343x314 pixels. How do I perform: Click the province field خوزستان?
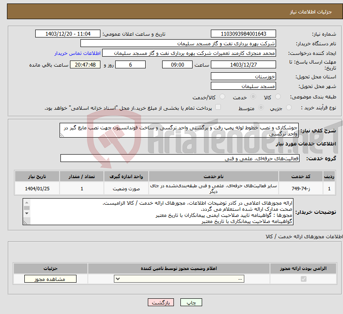tap(243, 77)
